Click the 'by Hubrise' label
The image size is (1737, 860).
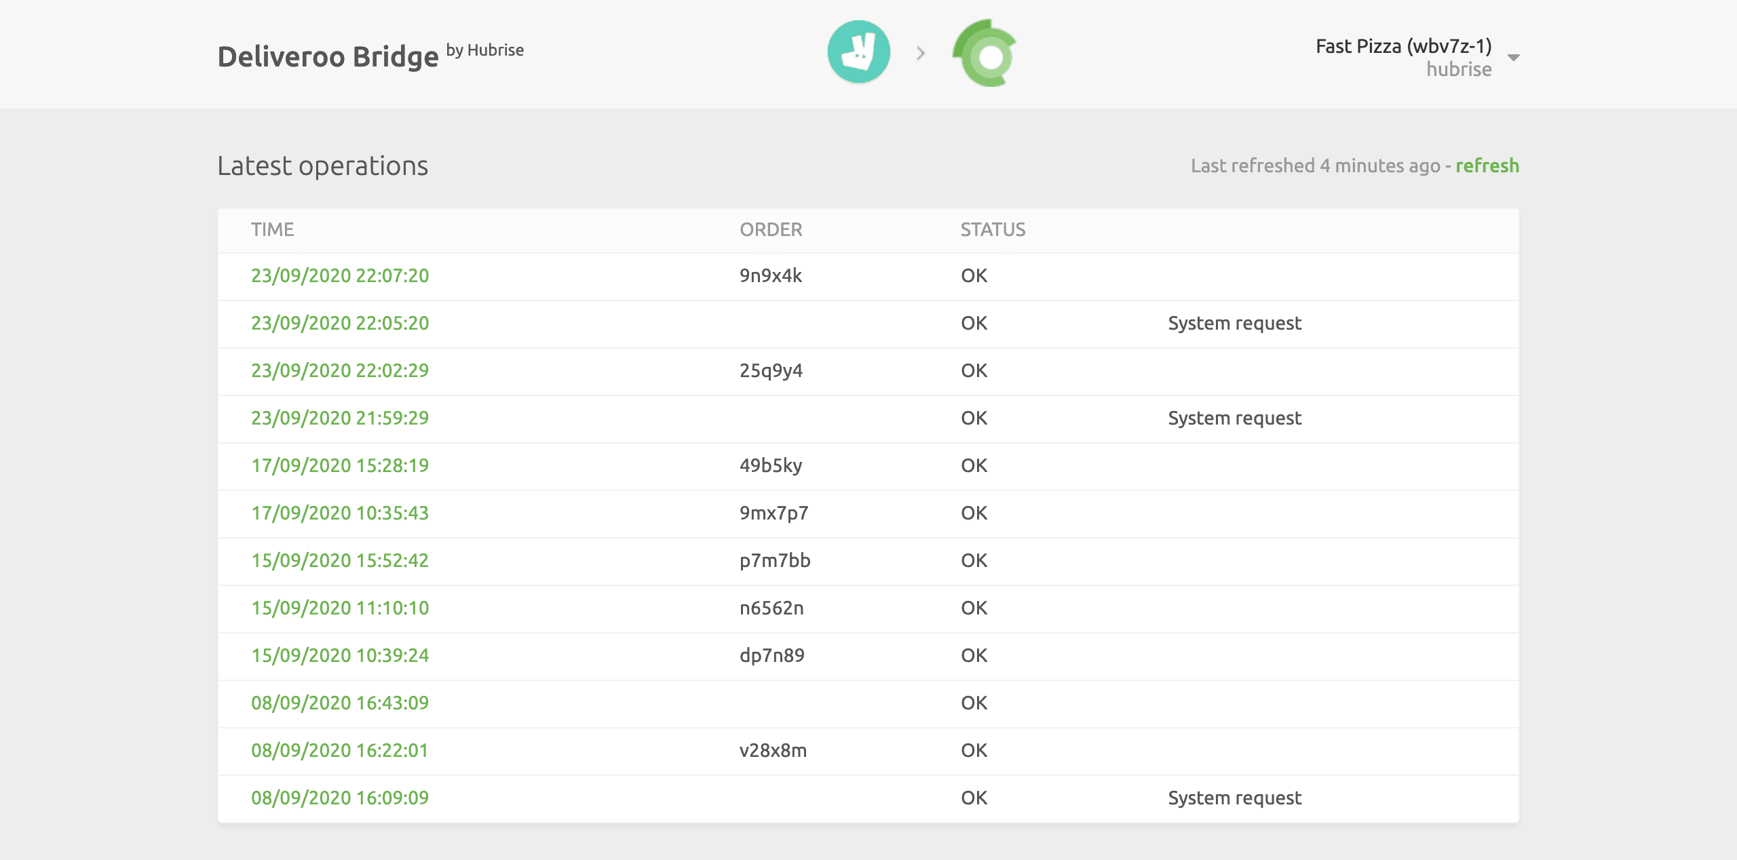tap(485, 50)
